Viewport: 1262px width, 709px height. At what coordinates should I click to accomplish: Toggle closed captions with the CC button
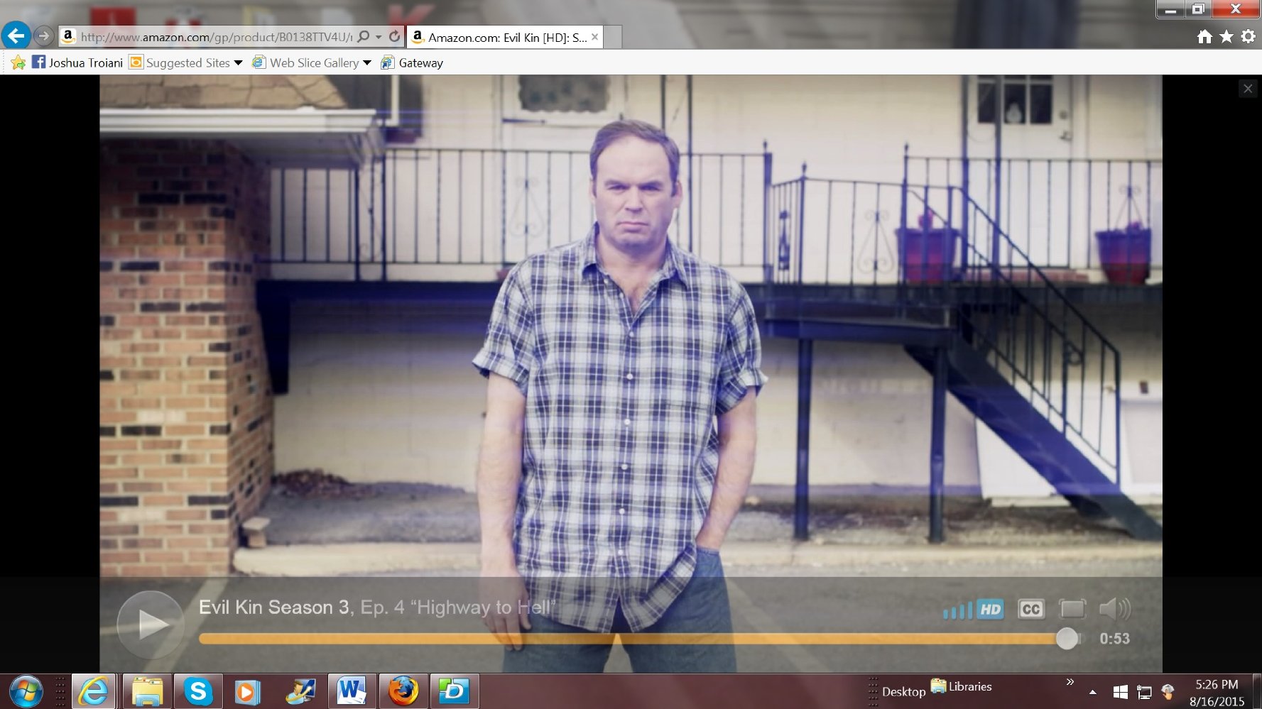click(x=1031, y=609)
